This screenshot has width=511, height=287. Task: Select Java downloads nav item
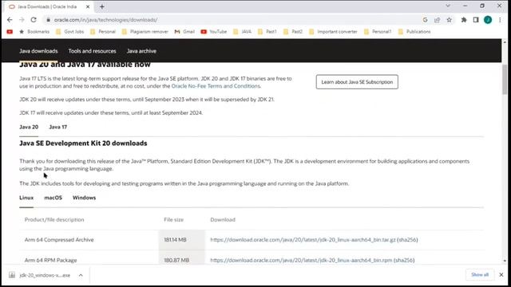tap(38, 51)
